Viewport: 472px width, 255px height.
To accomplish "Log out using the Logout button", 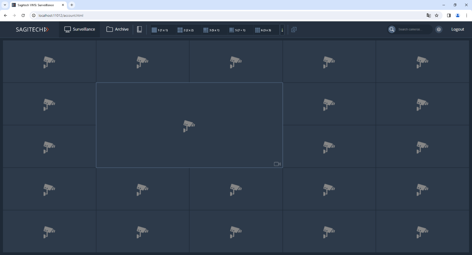I will point(457,29).
